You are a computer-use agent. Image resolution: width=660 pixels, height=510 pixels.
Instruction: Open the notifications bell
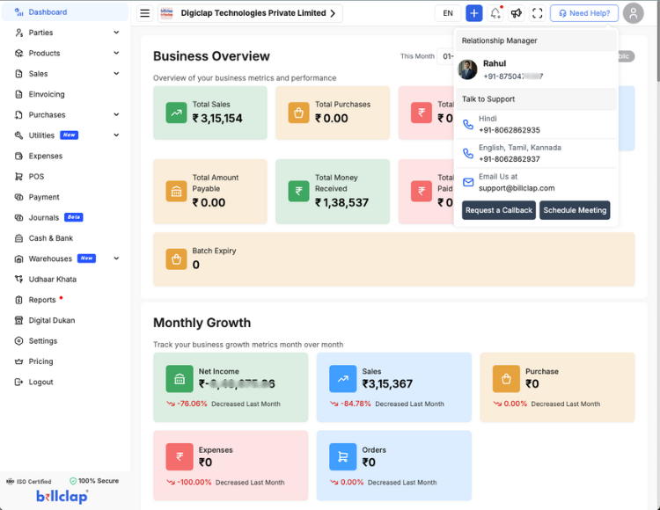(x=495, y=13)
